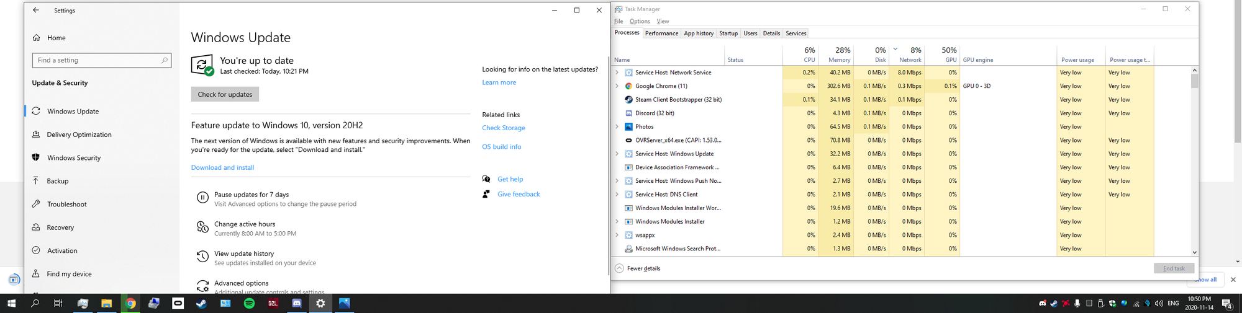Viewport: 1242px width, 313px height.
Task: Click Pause updates for 7 days
Action: pyautogui.click(x=252, y=195)
